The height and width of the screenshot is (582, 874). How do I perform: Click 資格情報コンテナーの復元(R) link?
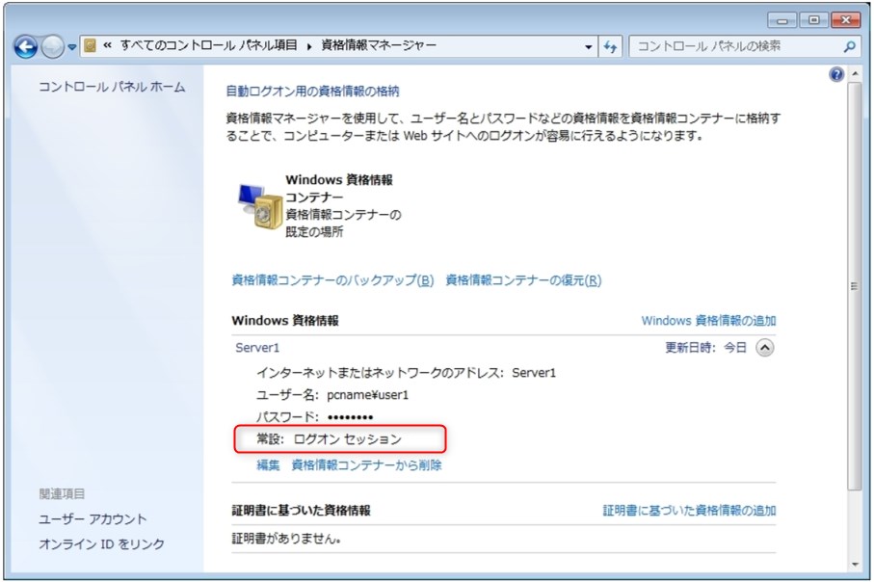523,279
